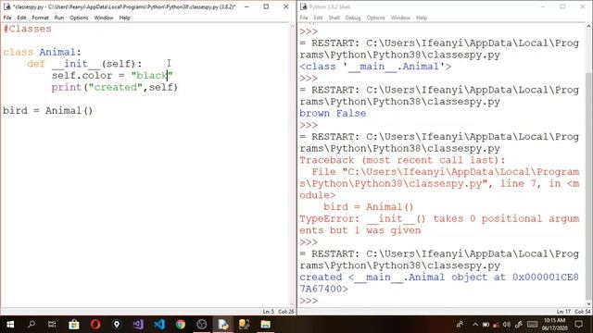Open Format menu in editor window
This screenshot has height=333, width=593.
click(x=40, y=18)
